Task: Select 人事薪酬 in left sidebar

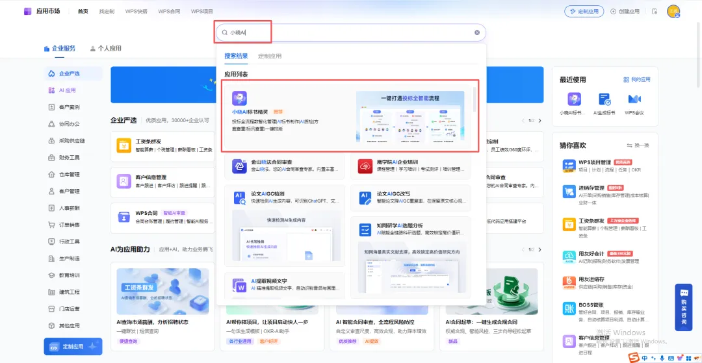Action: [x=73, y=208]
